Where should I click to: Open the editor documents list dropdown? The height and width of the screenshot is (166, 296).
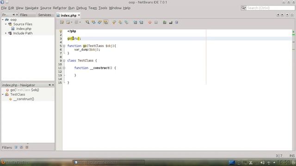(x=287, y=15)
